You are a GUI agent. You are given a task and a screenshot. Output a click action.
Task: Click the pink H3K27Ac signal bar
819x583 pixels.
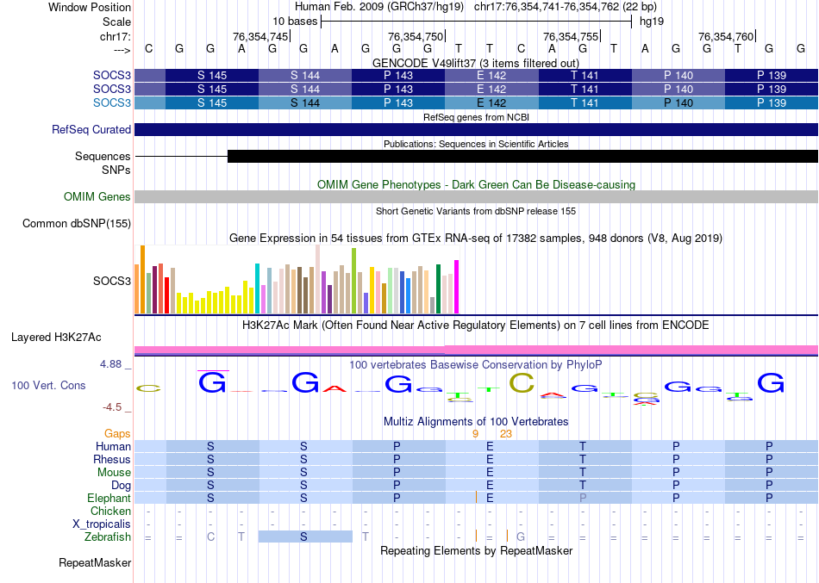[x=476, y=350]
